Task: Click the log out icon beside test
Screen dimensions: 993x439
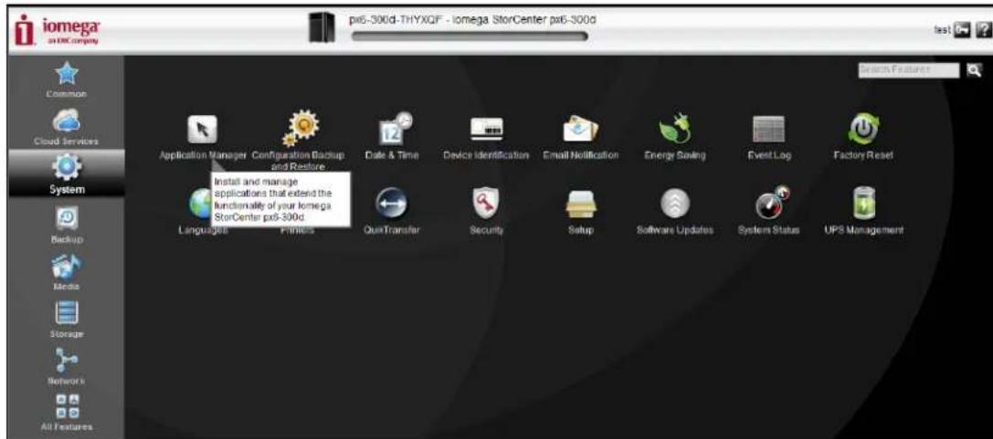Action: [x=963, y=29]
